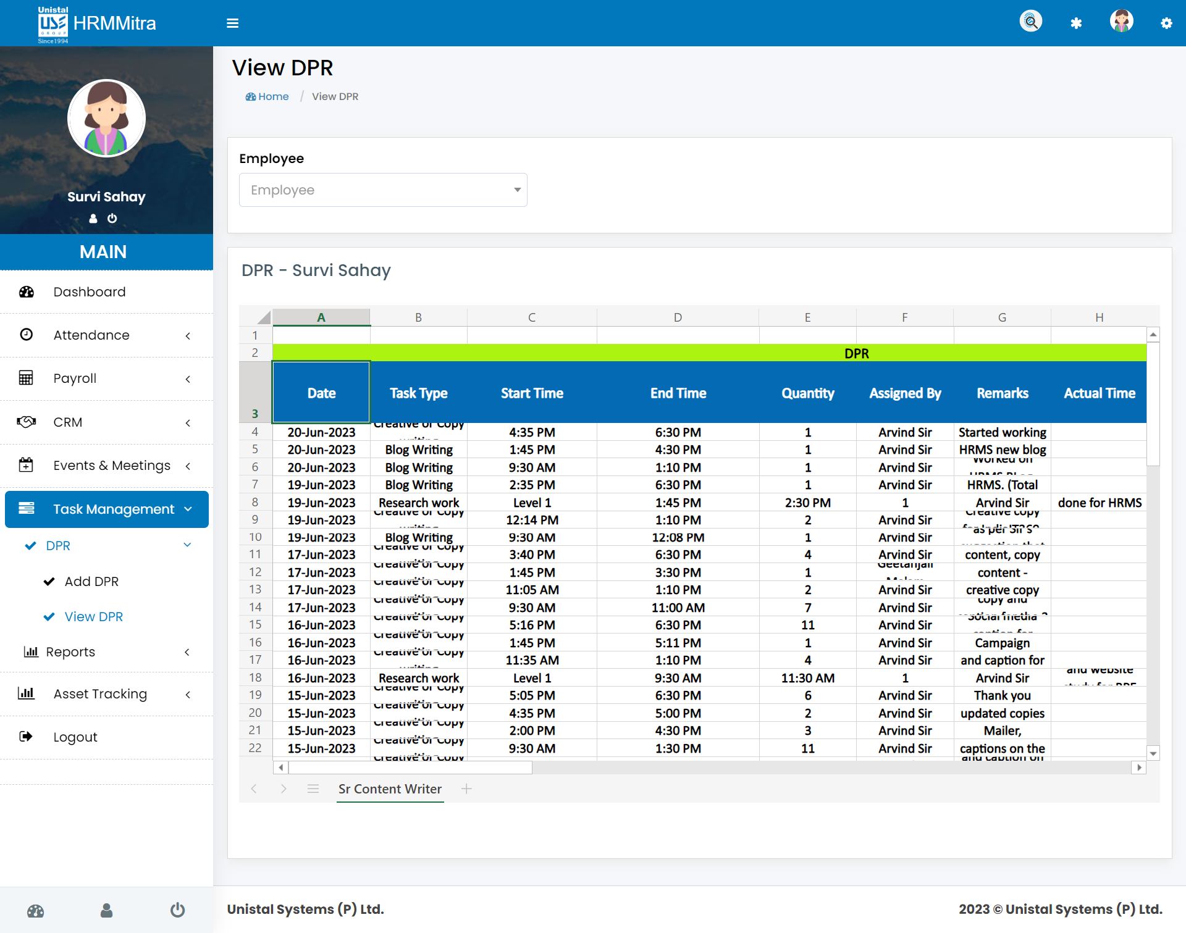This screenshot has width=1186, height=933.
Task: Select row 4 header
Action: pyautogui.click(x=255, y=432)
